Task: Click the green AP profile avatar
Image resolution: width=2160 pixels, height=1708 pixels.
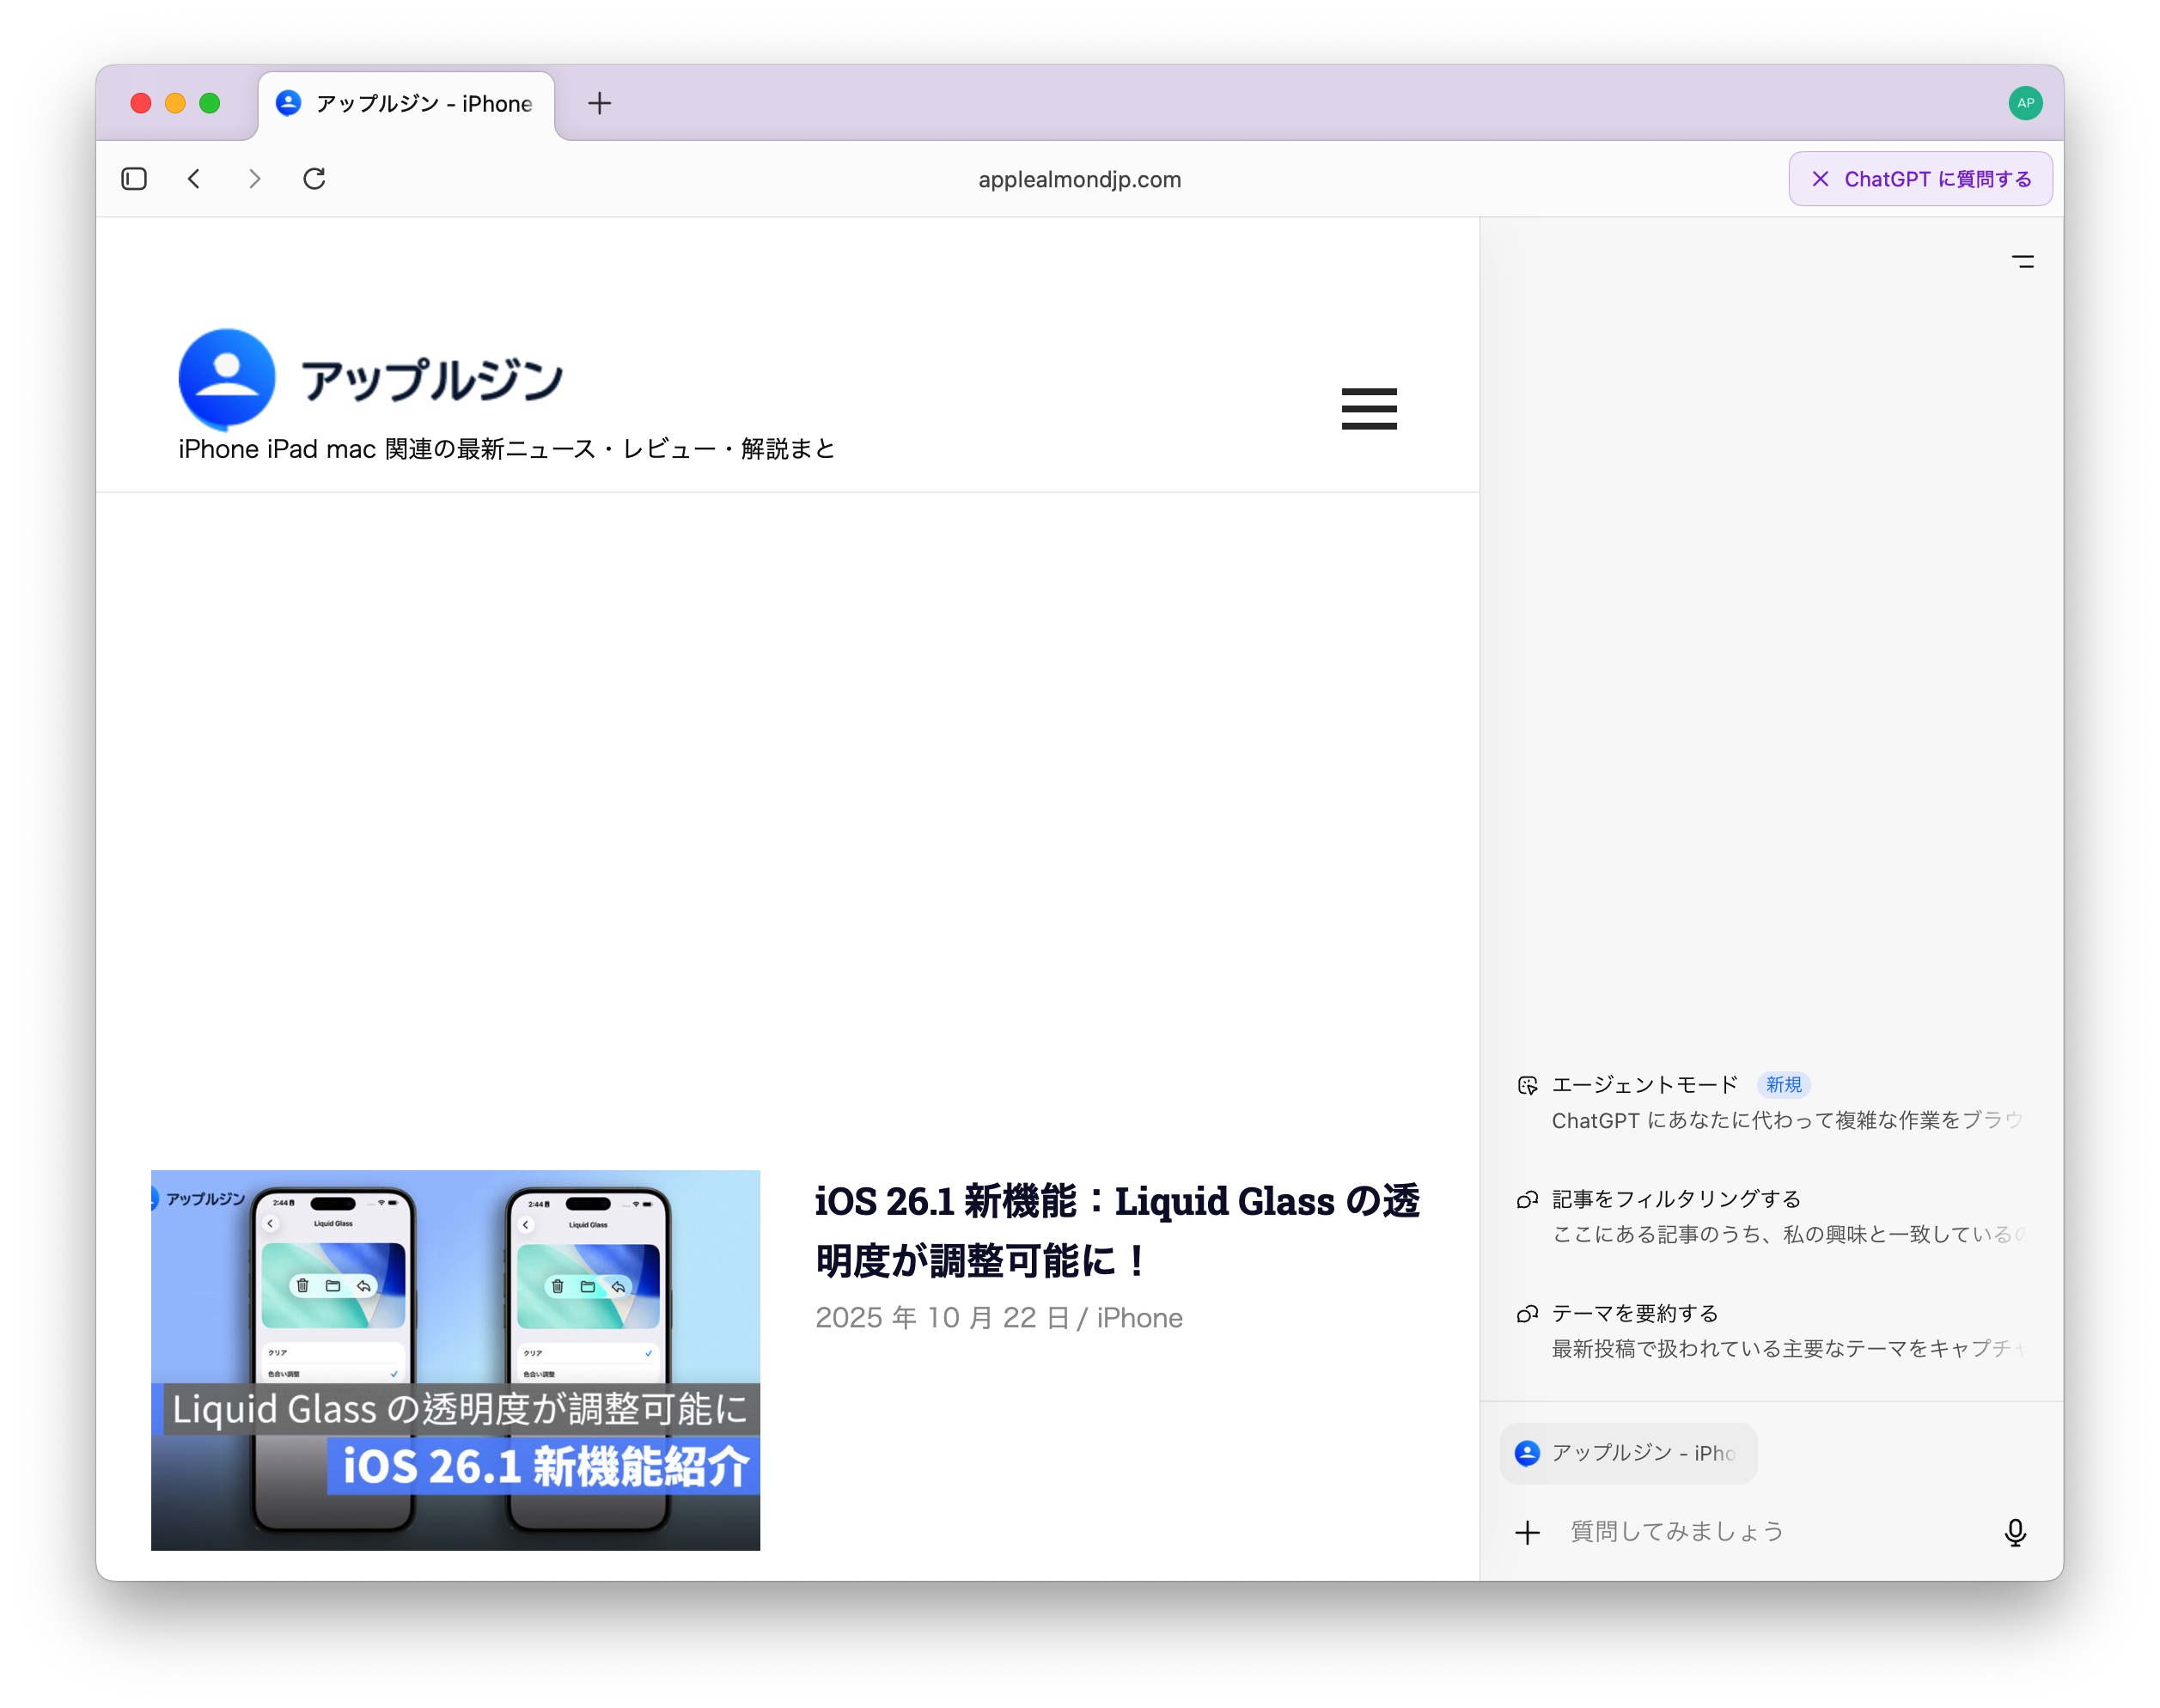Action: (x=2025, y=103)
